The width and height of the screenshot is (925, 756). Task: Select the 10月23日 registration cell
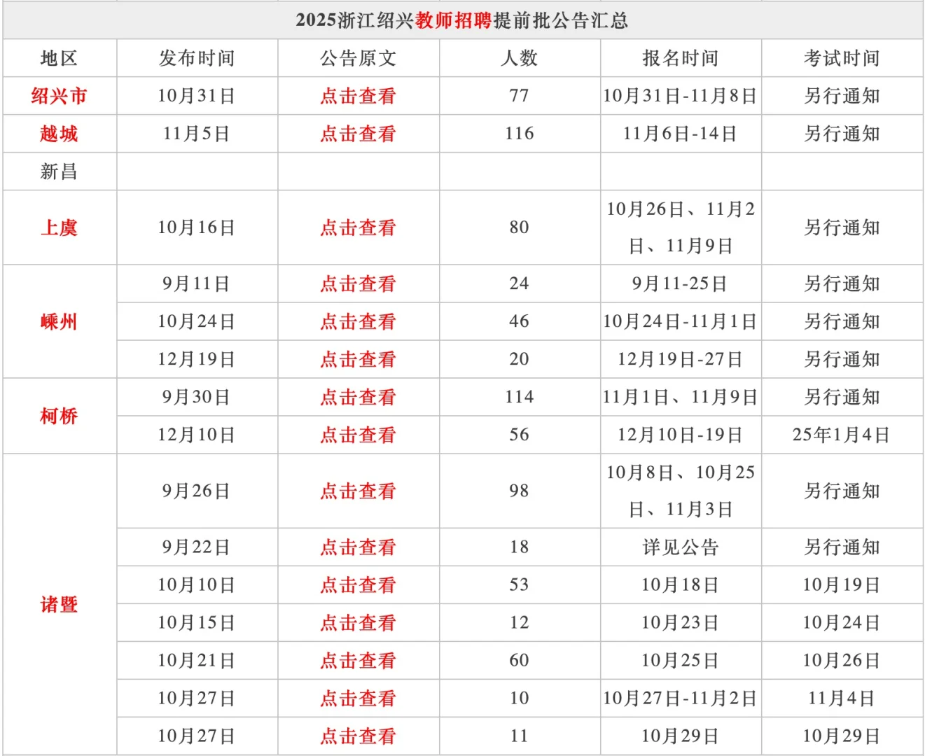coord(681,622)
